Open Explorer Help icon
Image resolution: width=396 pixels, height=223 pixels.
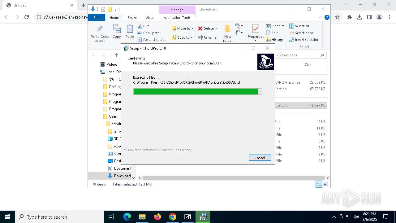coord(327,18)
